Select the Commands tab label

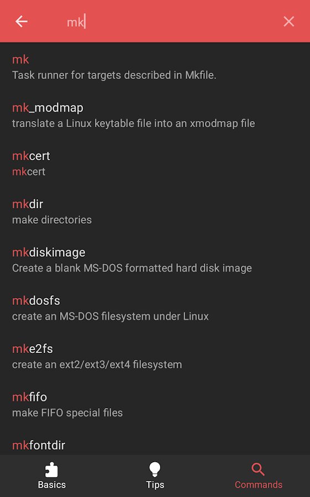point(258,485)
